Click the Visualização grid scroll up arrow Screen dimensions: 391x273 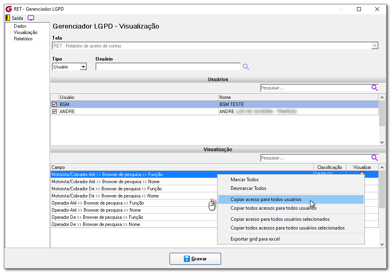(x=382, y=167)
